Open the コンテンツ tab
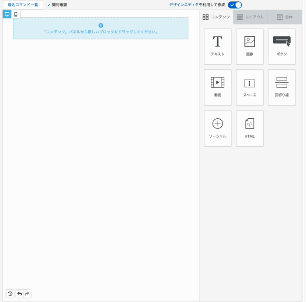The width and height of the screenshot is (306, 302). click(x=216, y=17)
